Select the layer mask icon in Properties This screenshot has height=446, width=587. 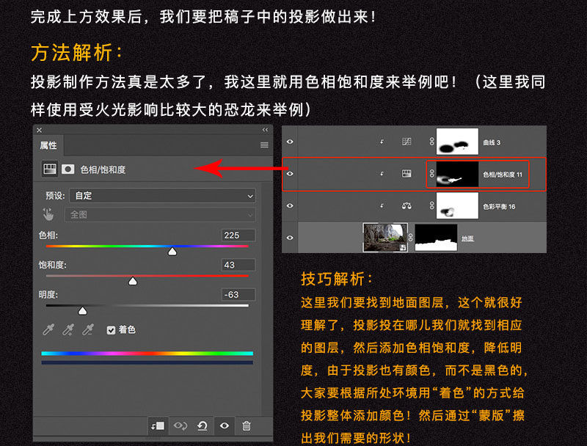click(68, 169)
